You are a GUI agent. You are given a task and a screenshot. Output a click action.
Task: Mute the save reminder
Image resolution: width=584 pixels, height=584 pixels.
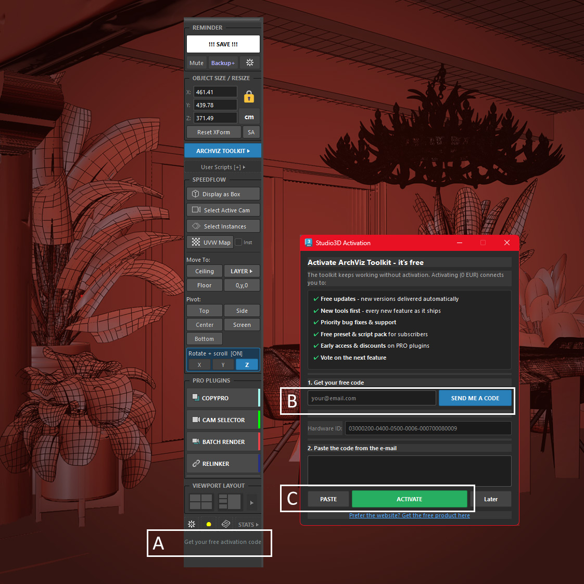tap(196, 63)
